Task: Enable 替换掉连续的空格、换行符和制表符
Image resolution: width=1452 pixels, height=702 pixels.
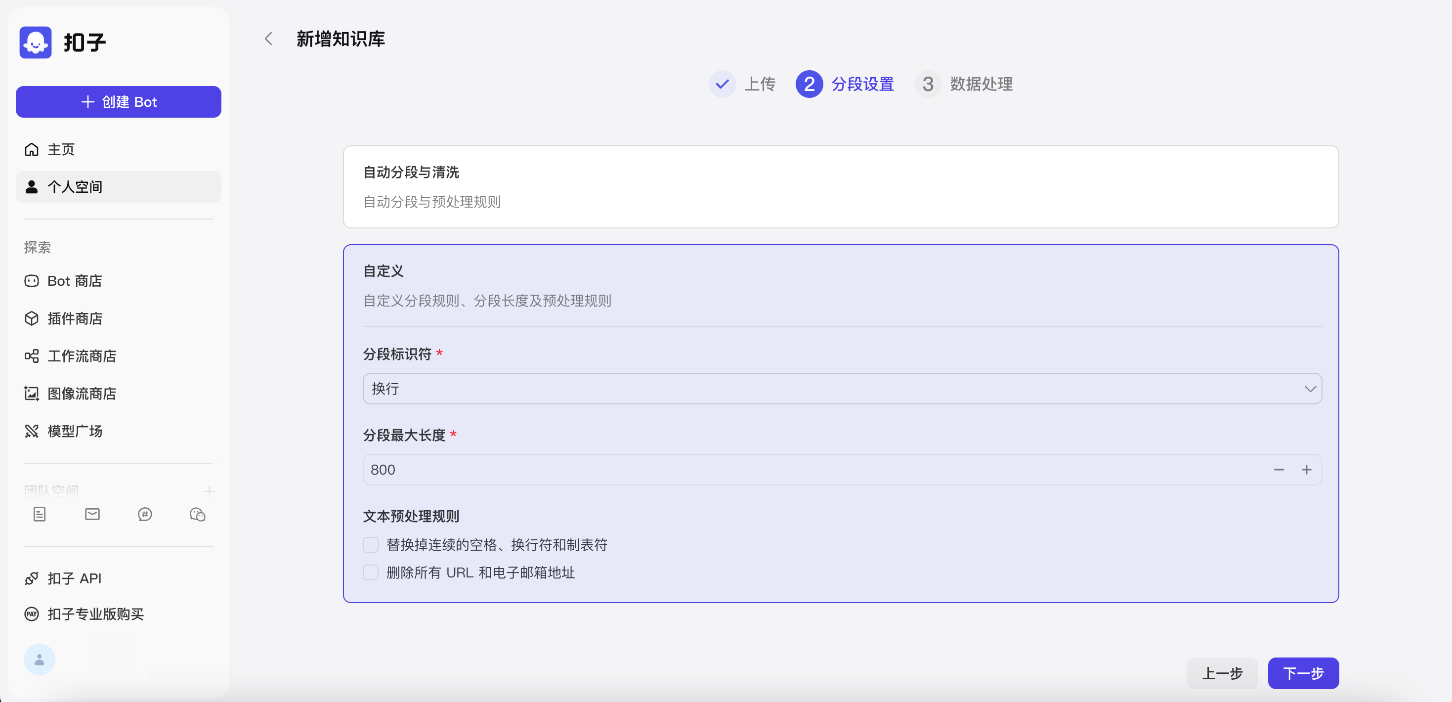Action: [370, 545]
